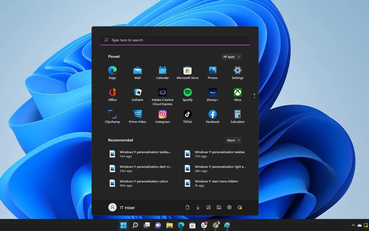Screen dimensions: 369x231
Task: Open the Spotify app
Action: (x=187, y=95)
